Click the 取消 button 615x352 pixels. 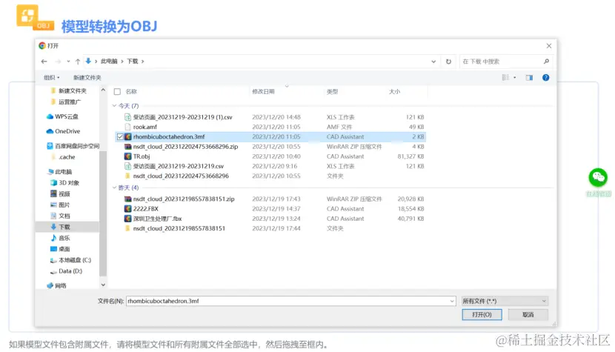click(x=528, y=315)
